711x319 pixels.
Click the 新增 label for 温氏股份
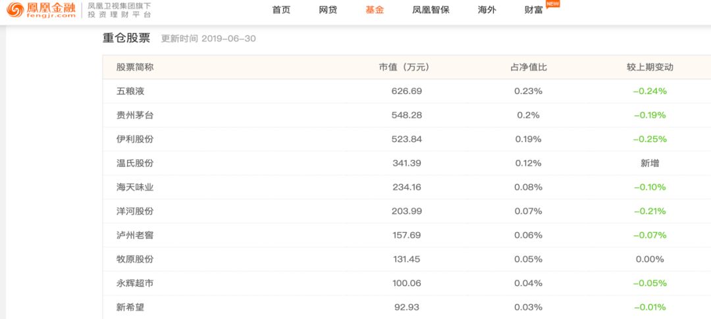650,163
